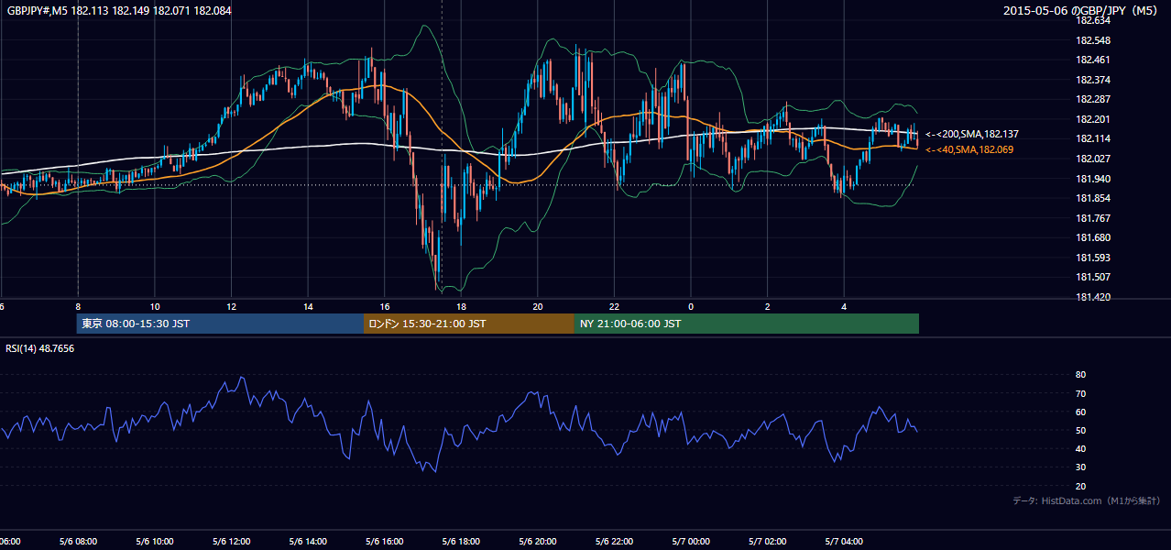Click hour label 8 under price chart
Viewport: 1171px width, 550px height.
78,306
